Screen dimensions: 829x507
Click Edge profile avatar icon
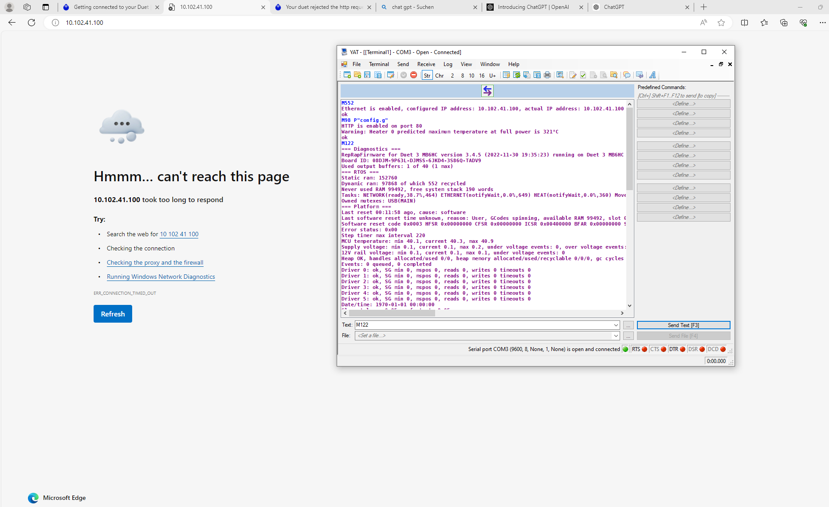9,7
